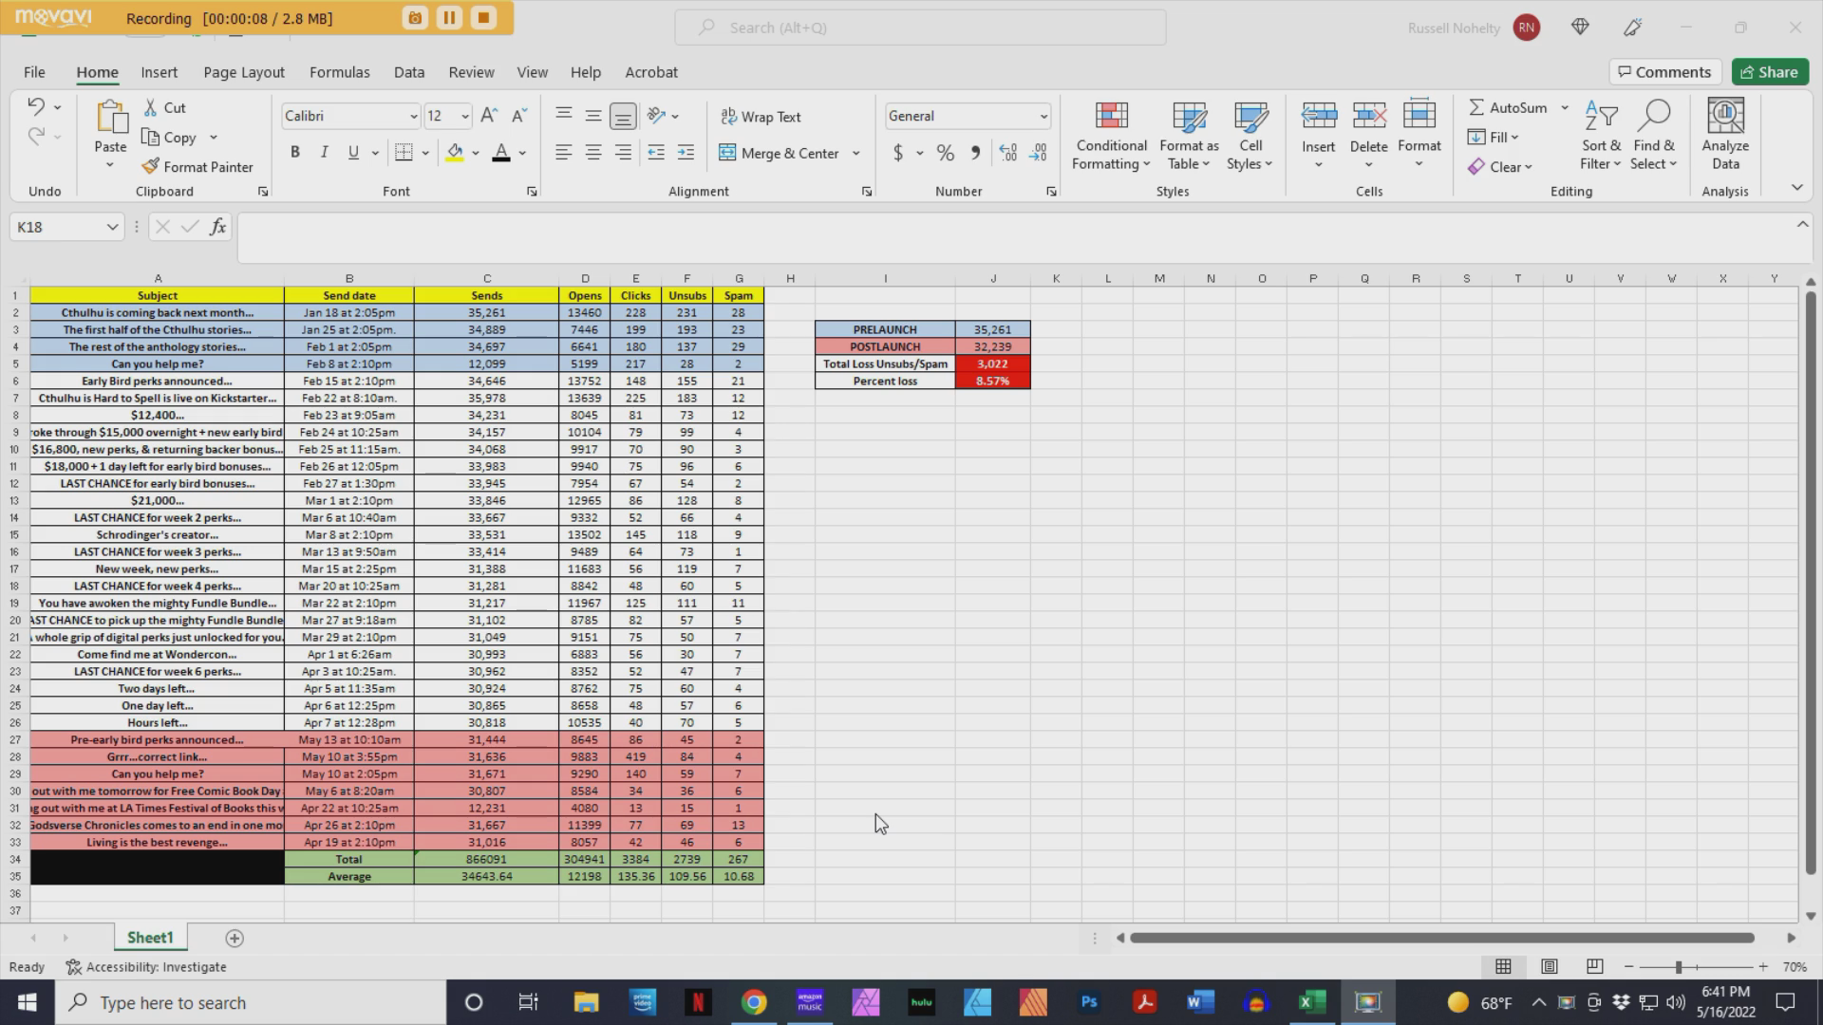Switch to the Page Layout tab
This screenshot has width=1823, height=1025.
pyautogui.click(x=243, y=72)
